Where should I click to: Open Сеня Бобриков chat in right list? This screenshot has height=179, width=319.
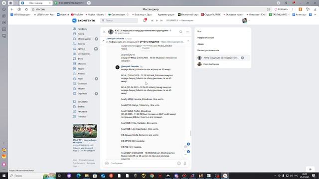click(223, 64)
